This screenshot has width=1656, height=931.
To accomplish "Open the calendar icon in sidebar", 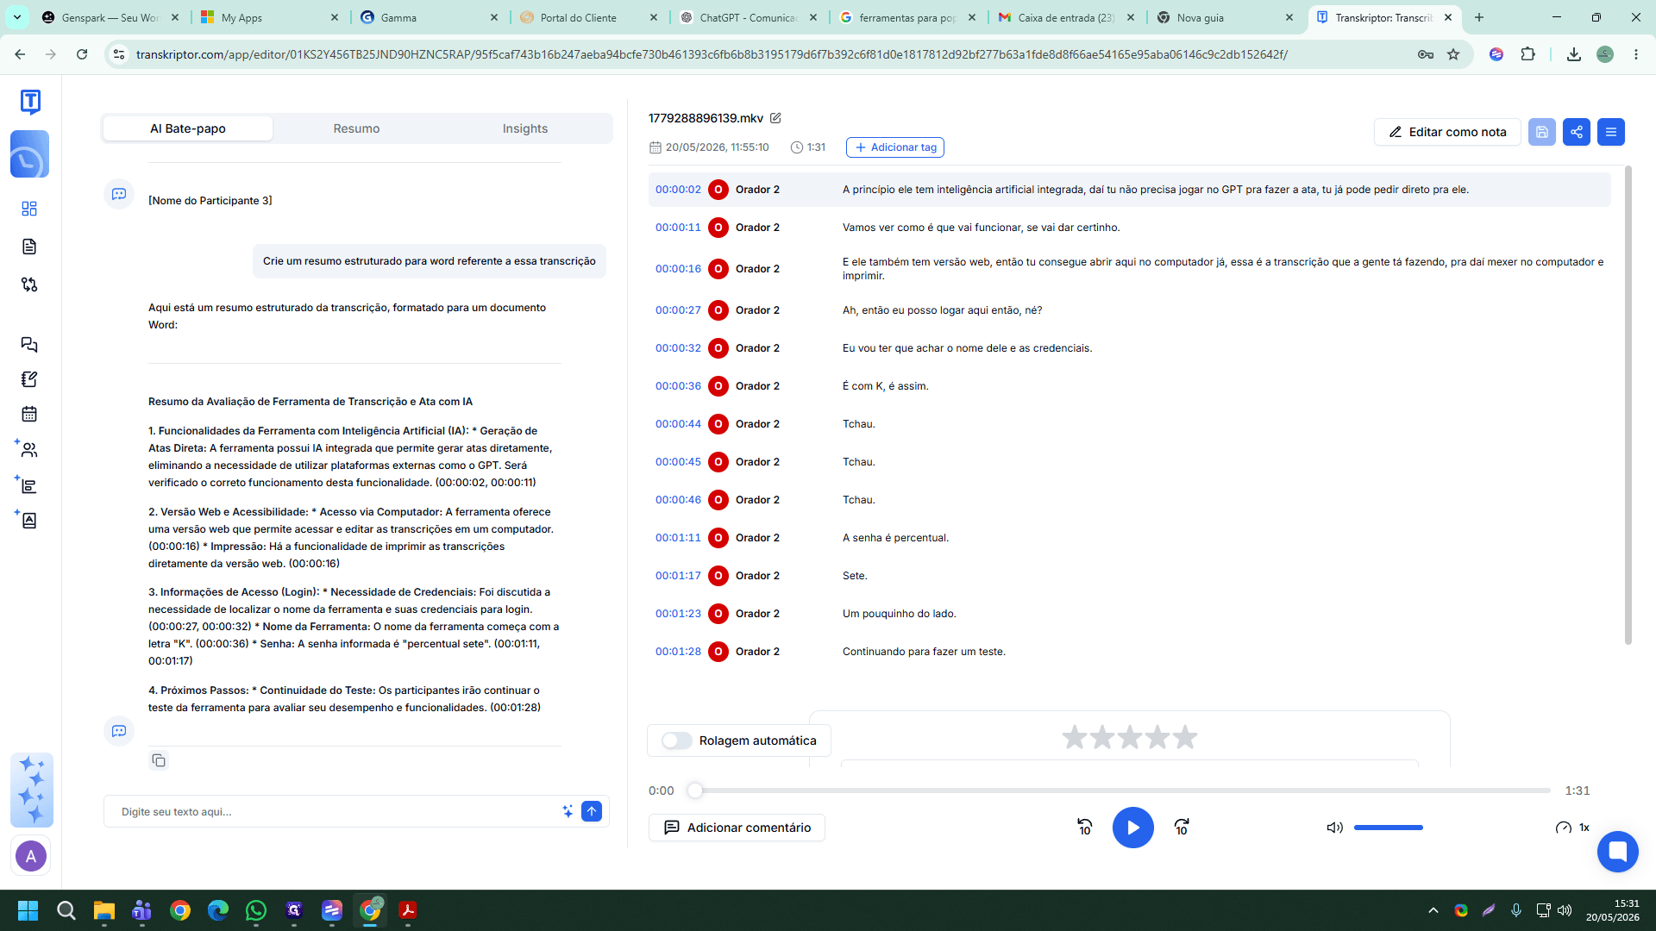I will pos(29,414).
